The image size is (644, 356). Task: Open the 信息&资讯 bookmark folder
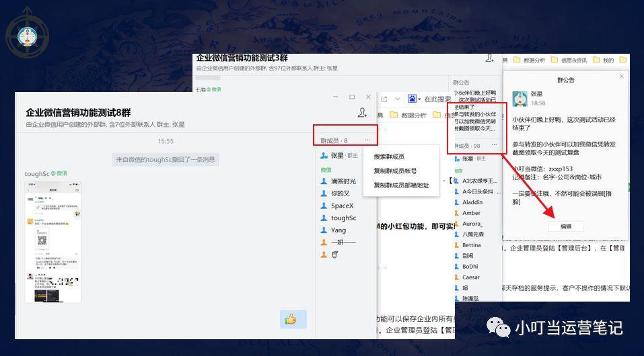[569, 60]
